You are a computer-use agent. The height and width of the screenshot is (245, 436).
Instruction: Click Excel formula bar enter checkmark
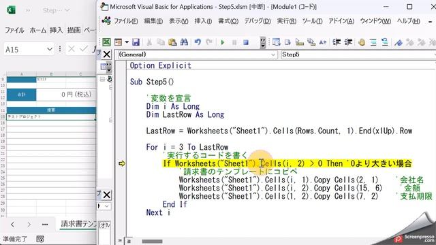(83, 49)
